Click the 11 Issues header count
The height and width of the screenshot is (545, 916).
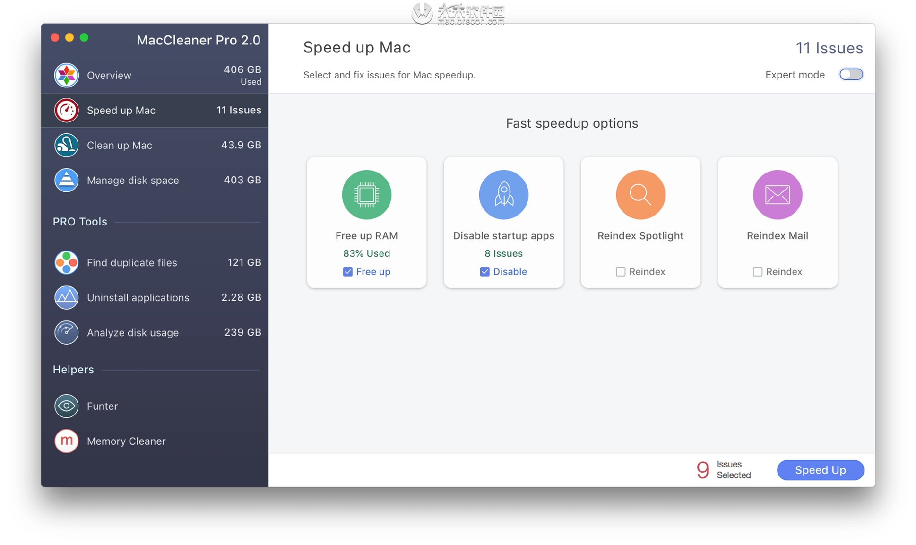[829, 48]
